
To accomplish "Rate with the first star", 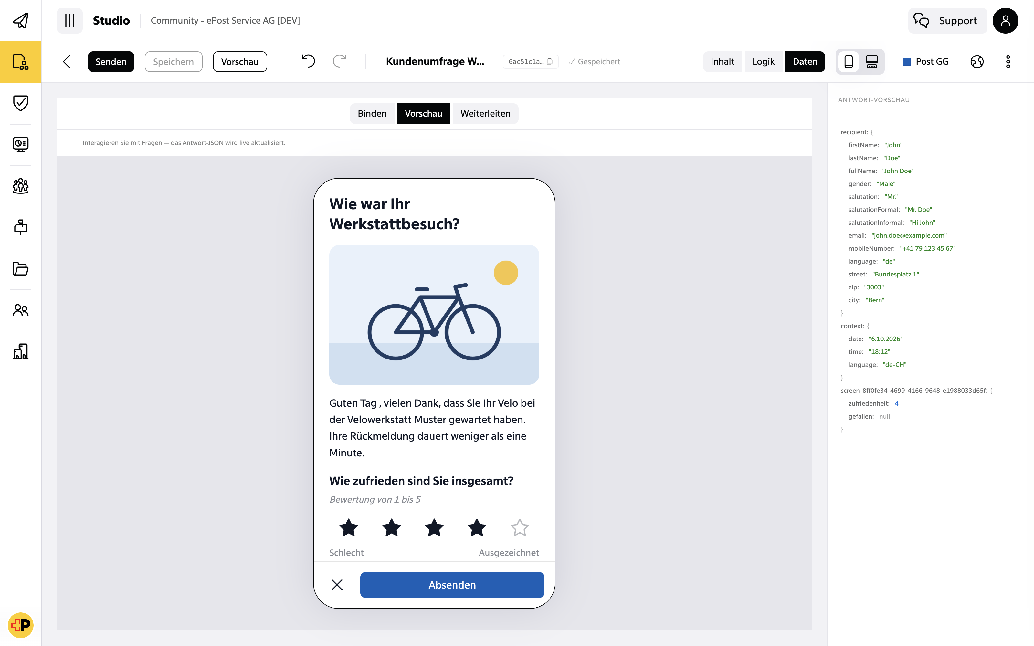I will coord(349,528).
